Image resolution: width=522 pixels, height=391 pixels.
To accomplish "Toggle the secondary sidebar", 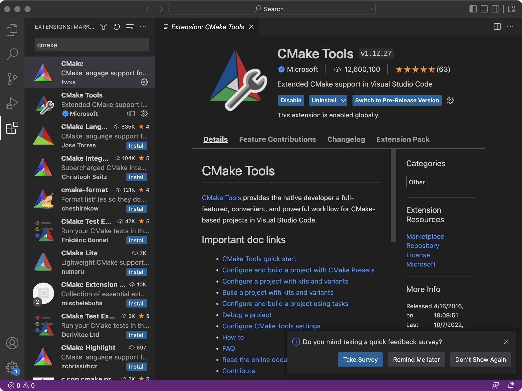I will (x=495, y=9).
